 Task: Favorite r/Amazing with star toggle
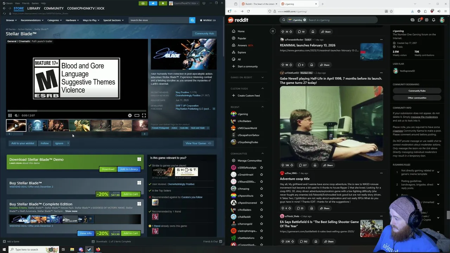pyautogui.click(x=261, y=189)
